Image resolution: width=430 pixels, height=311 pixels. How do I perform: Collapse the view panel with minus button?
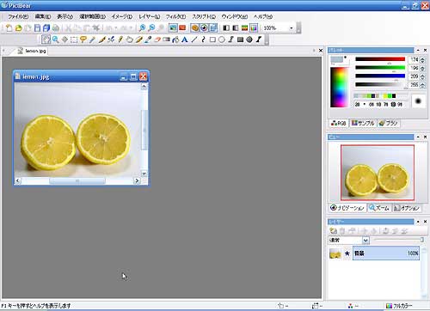coord(418,137)
